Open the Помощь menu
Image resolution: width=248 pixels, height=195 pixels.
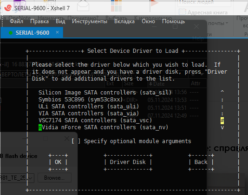[x=173, y=21]
